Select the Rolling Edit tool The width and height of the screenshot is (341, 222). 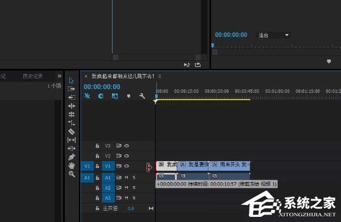[x=72, y=114]
